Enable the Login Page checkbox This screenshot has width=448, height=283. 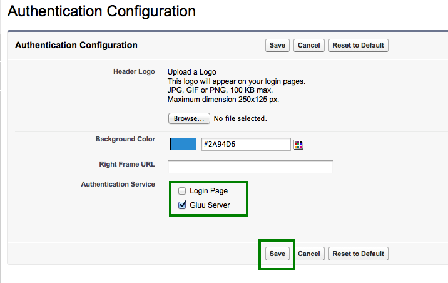click(182, 190)
